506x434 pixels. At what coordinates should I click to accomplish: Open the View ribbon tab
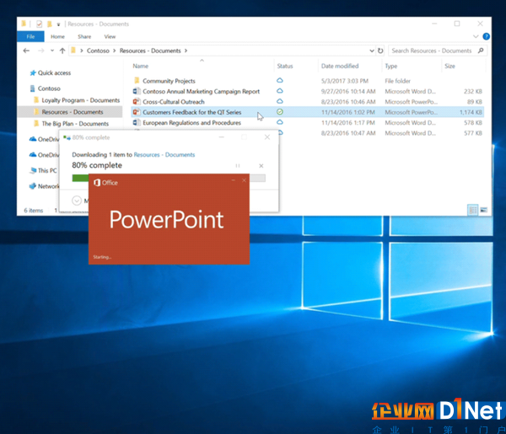pyautogui.click(x=110, y=36)
